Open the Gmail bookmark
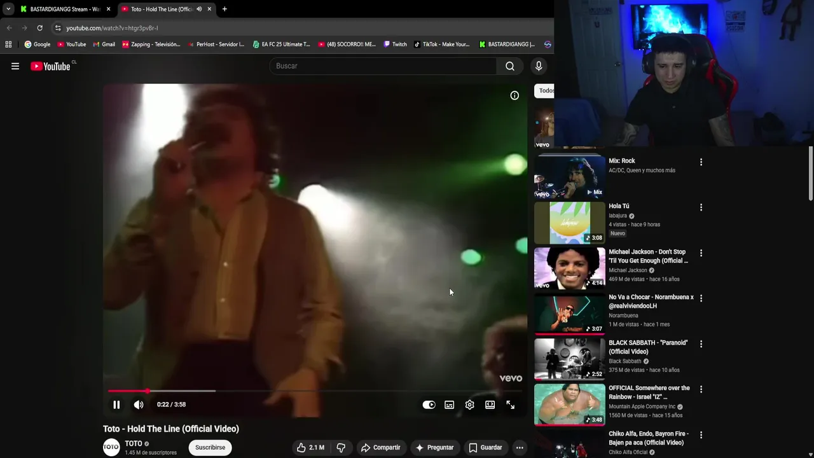 104,45
